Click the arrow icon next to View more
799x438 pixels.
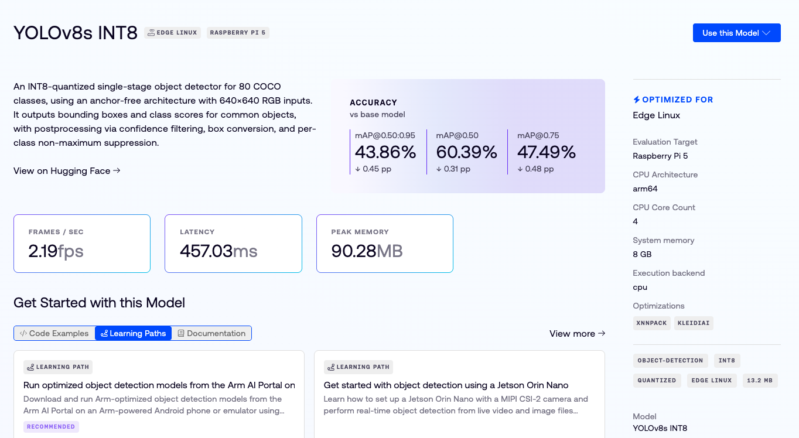(x=601, y=333)
